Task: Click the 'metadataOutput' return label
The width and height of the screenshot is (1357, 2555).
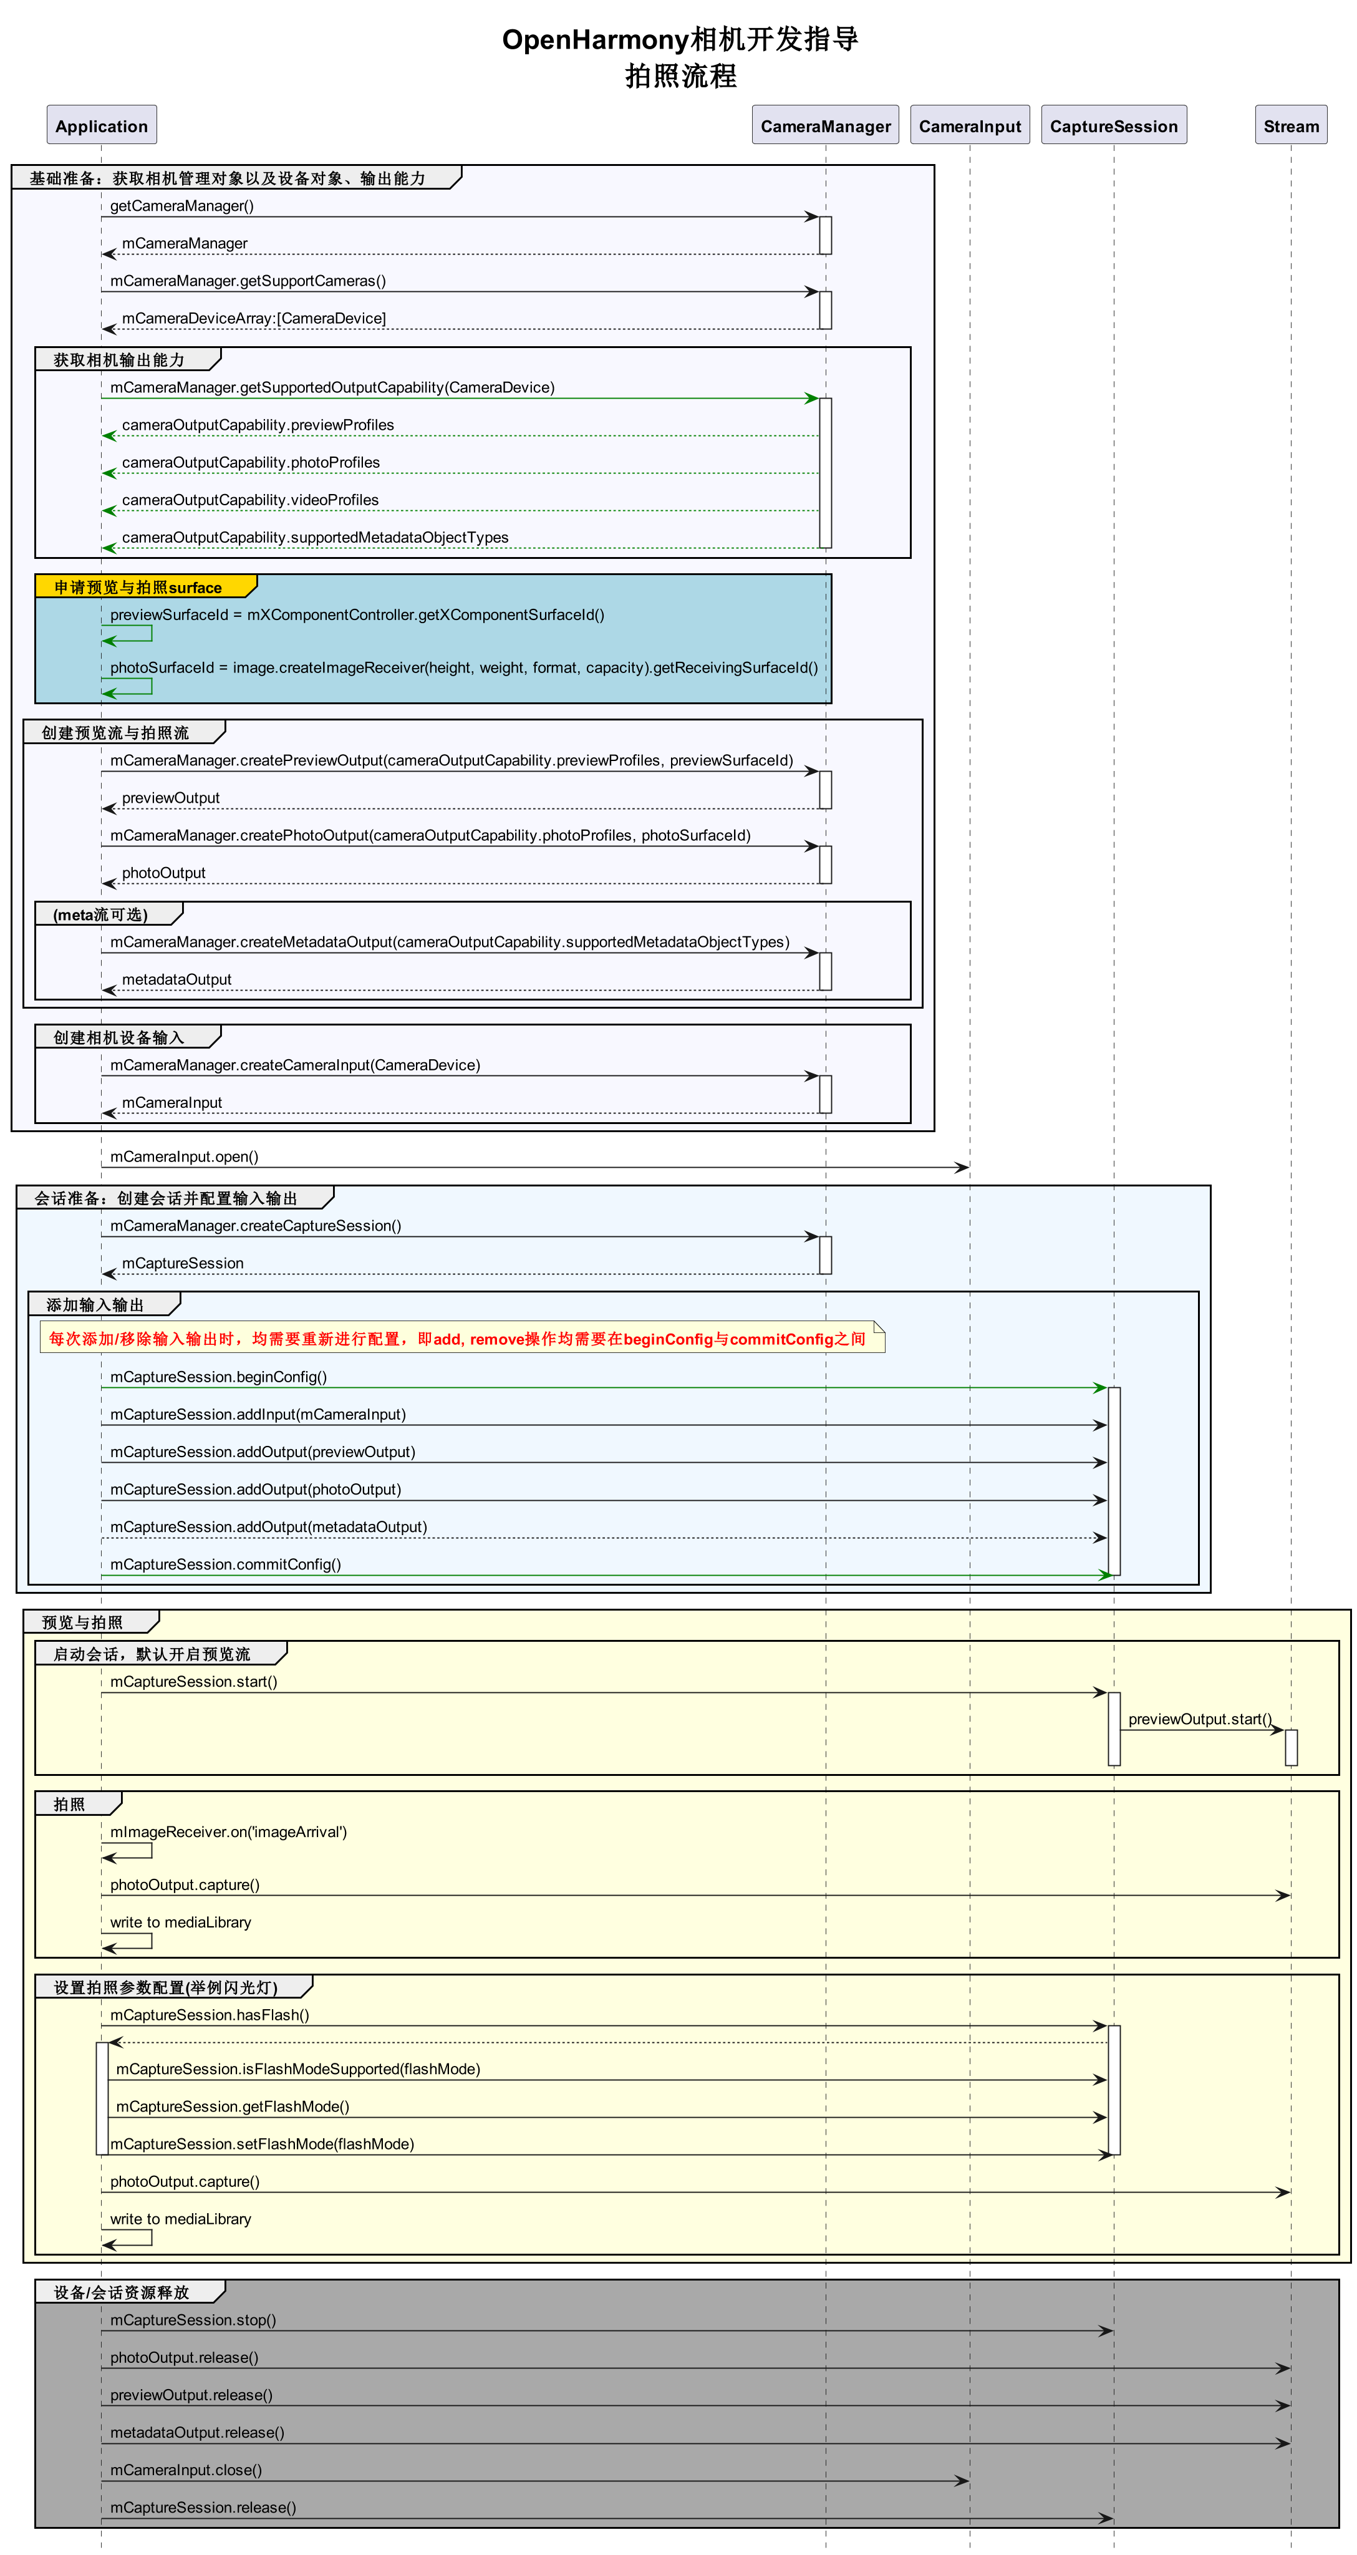Action: coord(176,980)
